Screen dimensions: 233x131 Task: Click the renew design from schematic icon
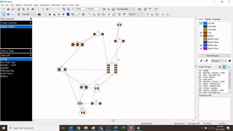coord(145,9)
